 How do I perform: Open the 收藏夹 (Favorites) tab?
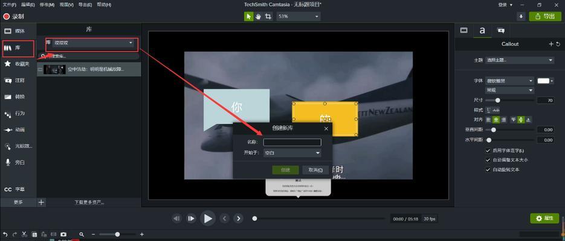point(18,64)
